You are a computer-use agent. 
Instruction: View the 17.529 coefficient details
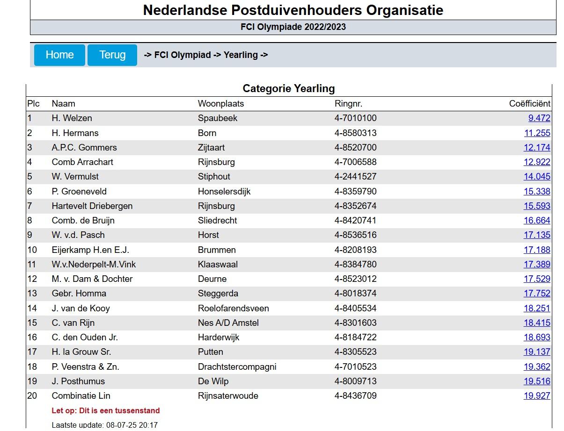pos(537,279)
